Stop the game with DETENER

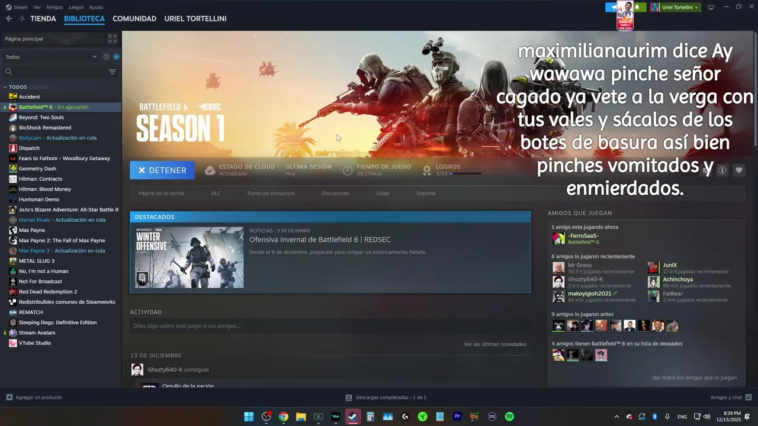point(162,170)
